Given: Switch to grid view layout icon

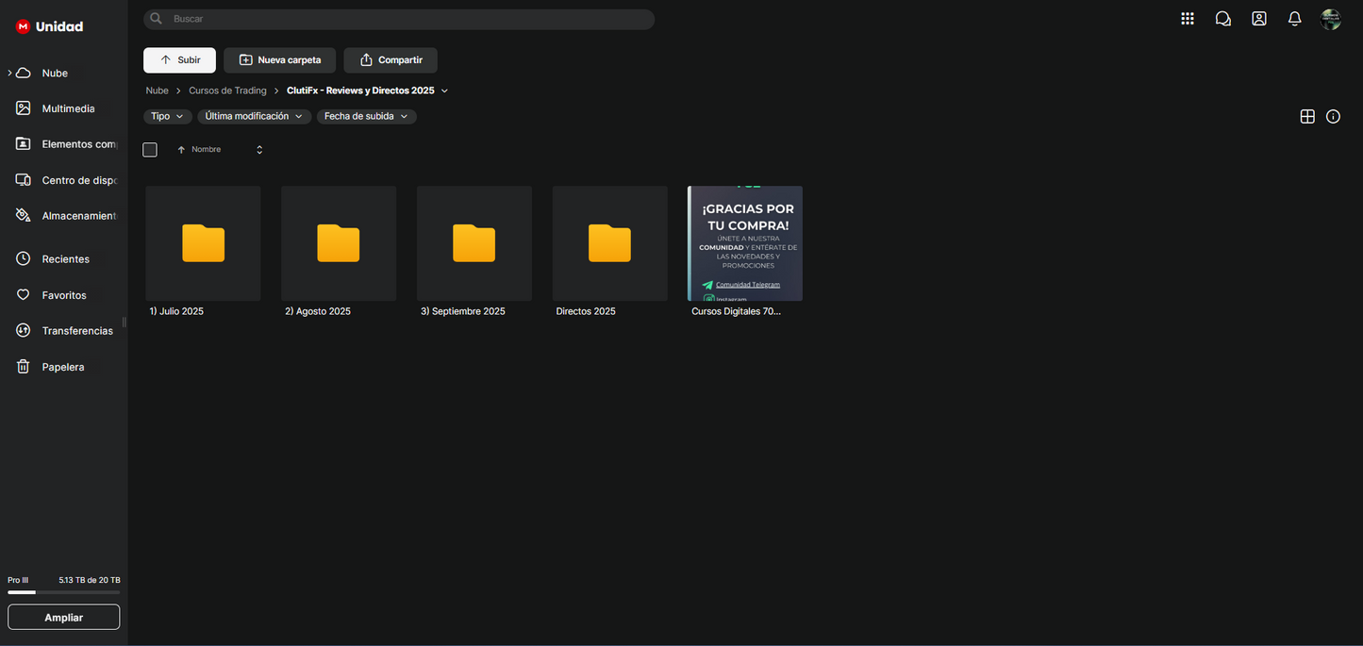Looking at the screenshot, I should pos(1307,117).
